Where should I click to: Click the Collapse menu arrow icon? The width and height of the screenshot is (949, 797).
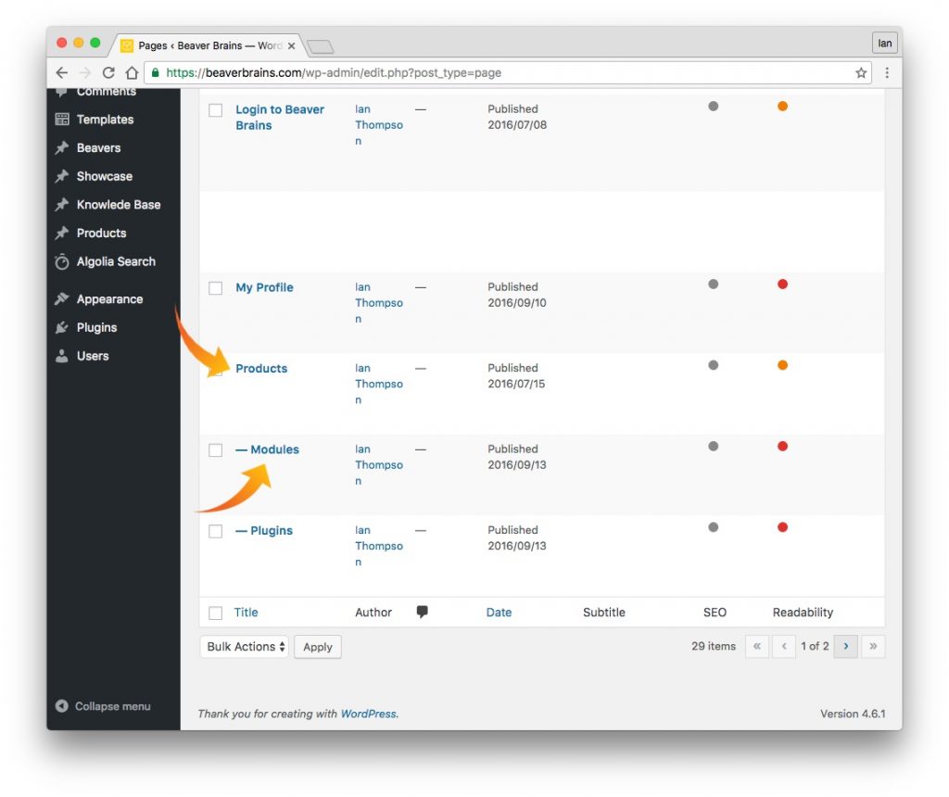pos(62,706)
